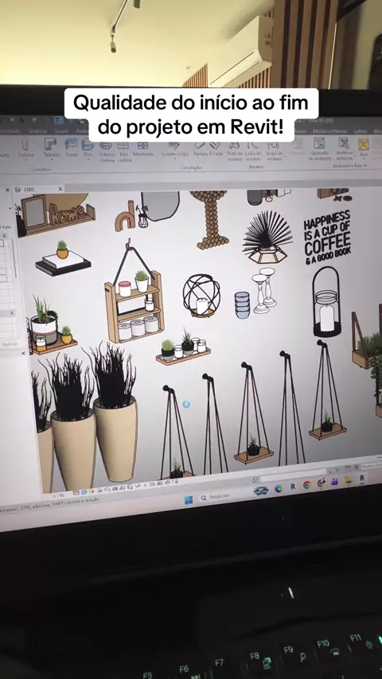Select the cork ball tree sculpture
This screenshot has width=382, height=679.
click(210, 220)
